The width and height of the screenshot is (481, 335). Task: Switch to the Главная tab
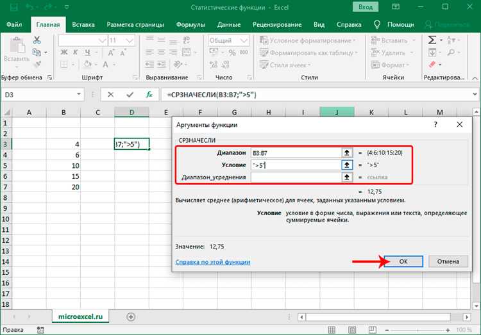48,24
